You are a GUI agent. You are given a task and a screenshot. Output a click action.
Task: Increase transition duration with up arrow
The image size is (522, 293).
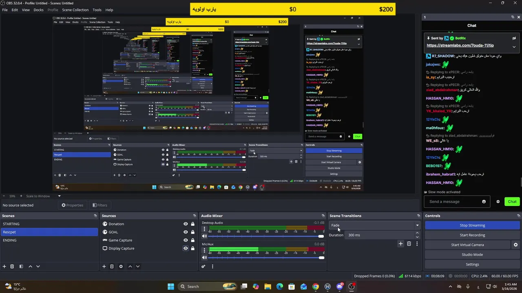[417, 233]
